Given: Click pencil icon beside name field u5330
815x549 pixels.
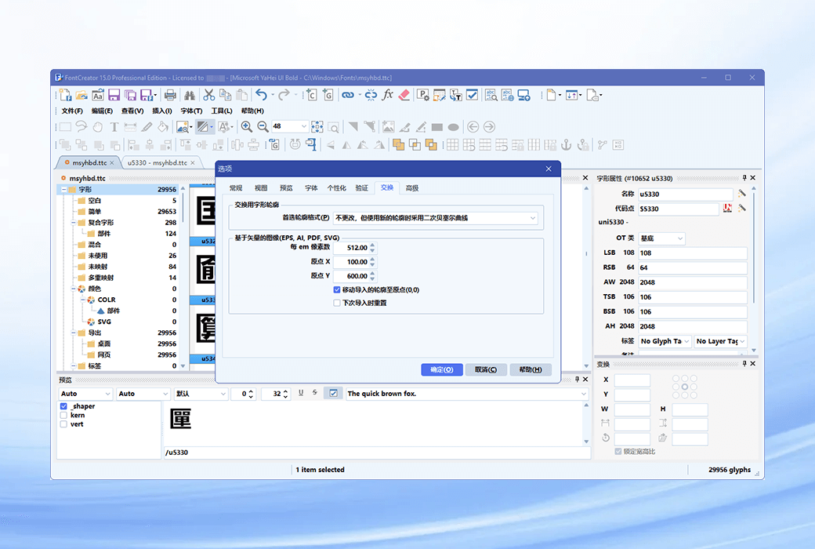Looking at the screenshot, I should (x=741, y=194).
